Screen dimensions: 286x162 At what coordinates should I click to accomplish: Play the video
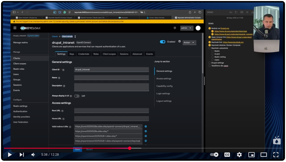[10, 155]
